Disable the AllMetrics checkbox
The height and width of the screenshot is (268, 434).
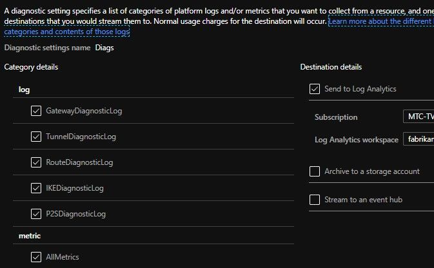tap(36, 258)
